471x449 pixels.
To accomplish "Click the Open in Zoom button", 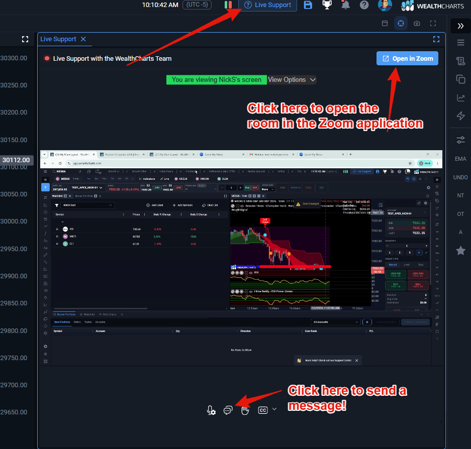I will pos(407,59).
